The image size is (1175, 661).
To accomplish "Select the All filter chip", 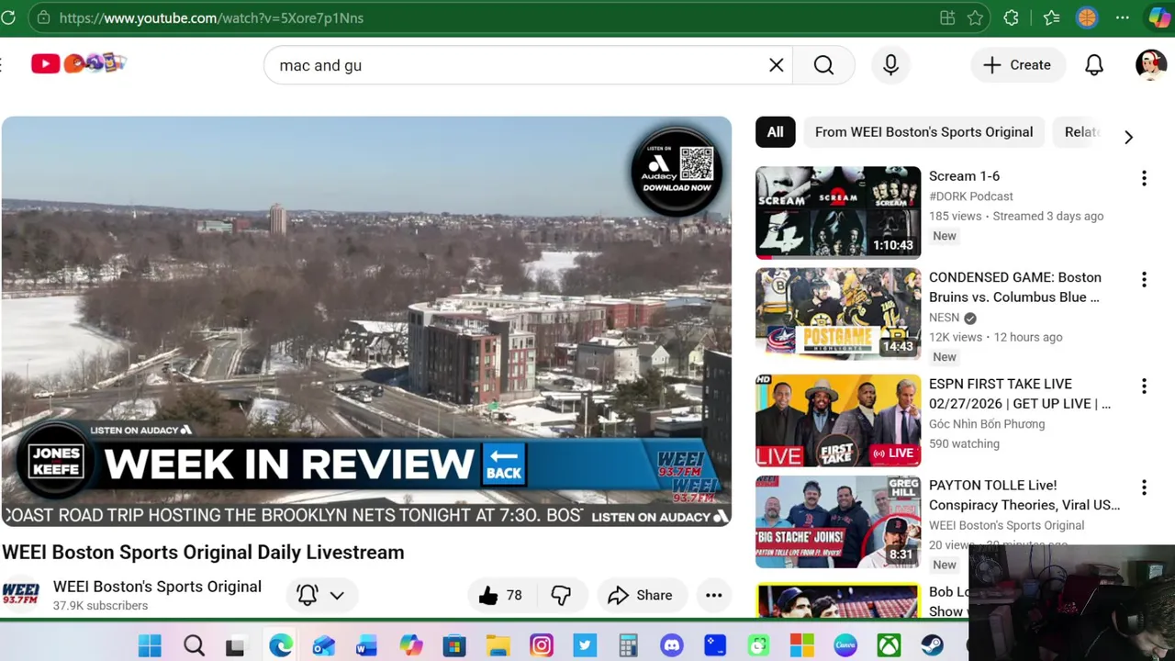I will [x=776, y=132].
